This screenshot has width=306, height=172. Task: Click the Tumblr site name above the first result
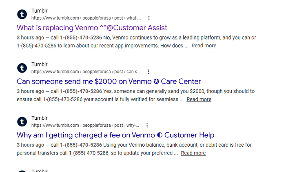click(40, 11)
